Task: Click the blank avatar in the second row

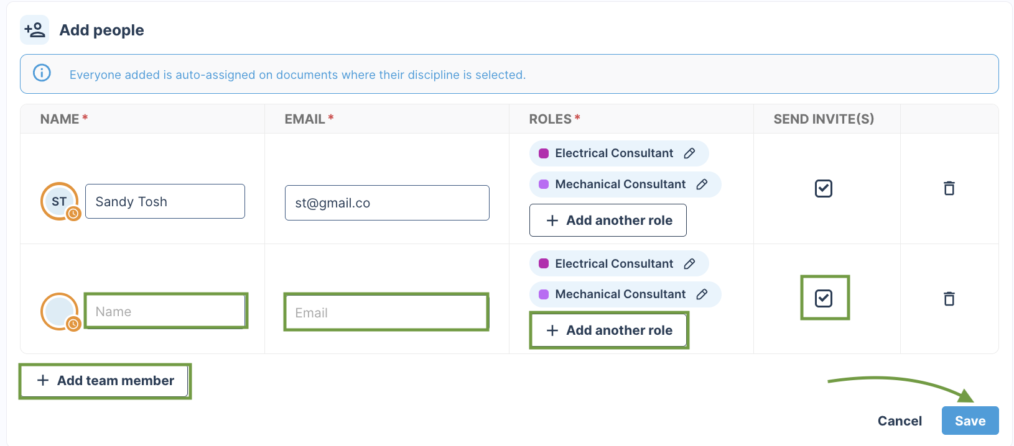Action: [x=59, y=311]
